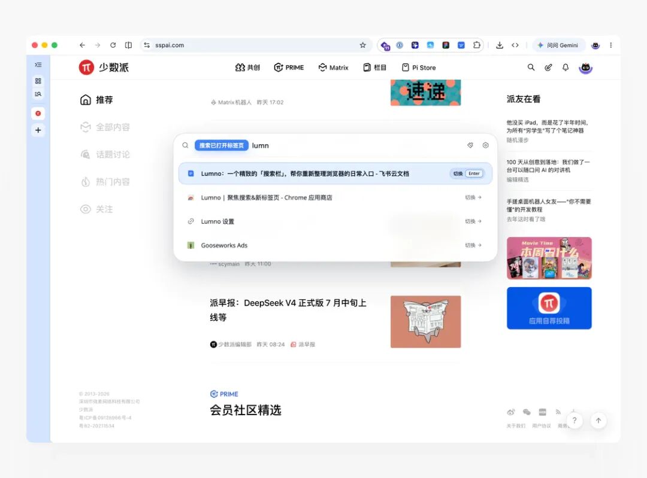
Task: Click the site search magnifier icon
Action: pyautogui.click(x=531, y=67)
